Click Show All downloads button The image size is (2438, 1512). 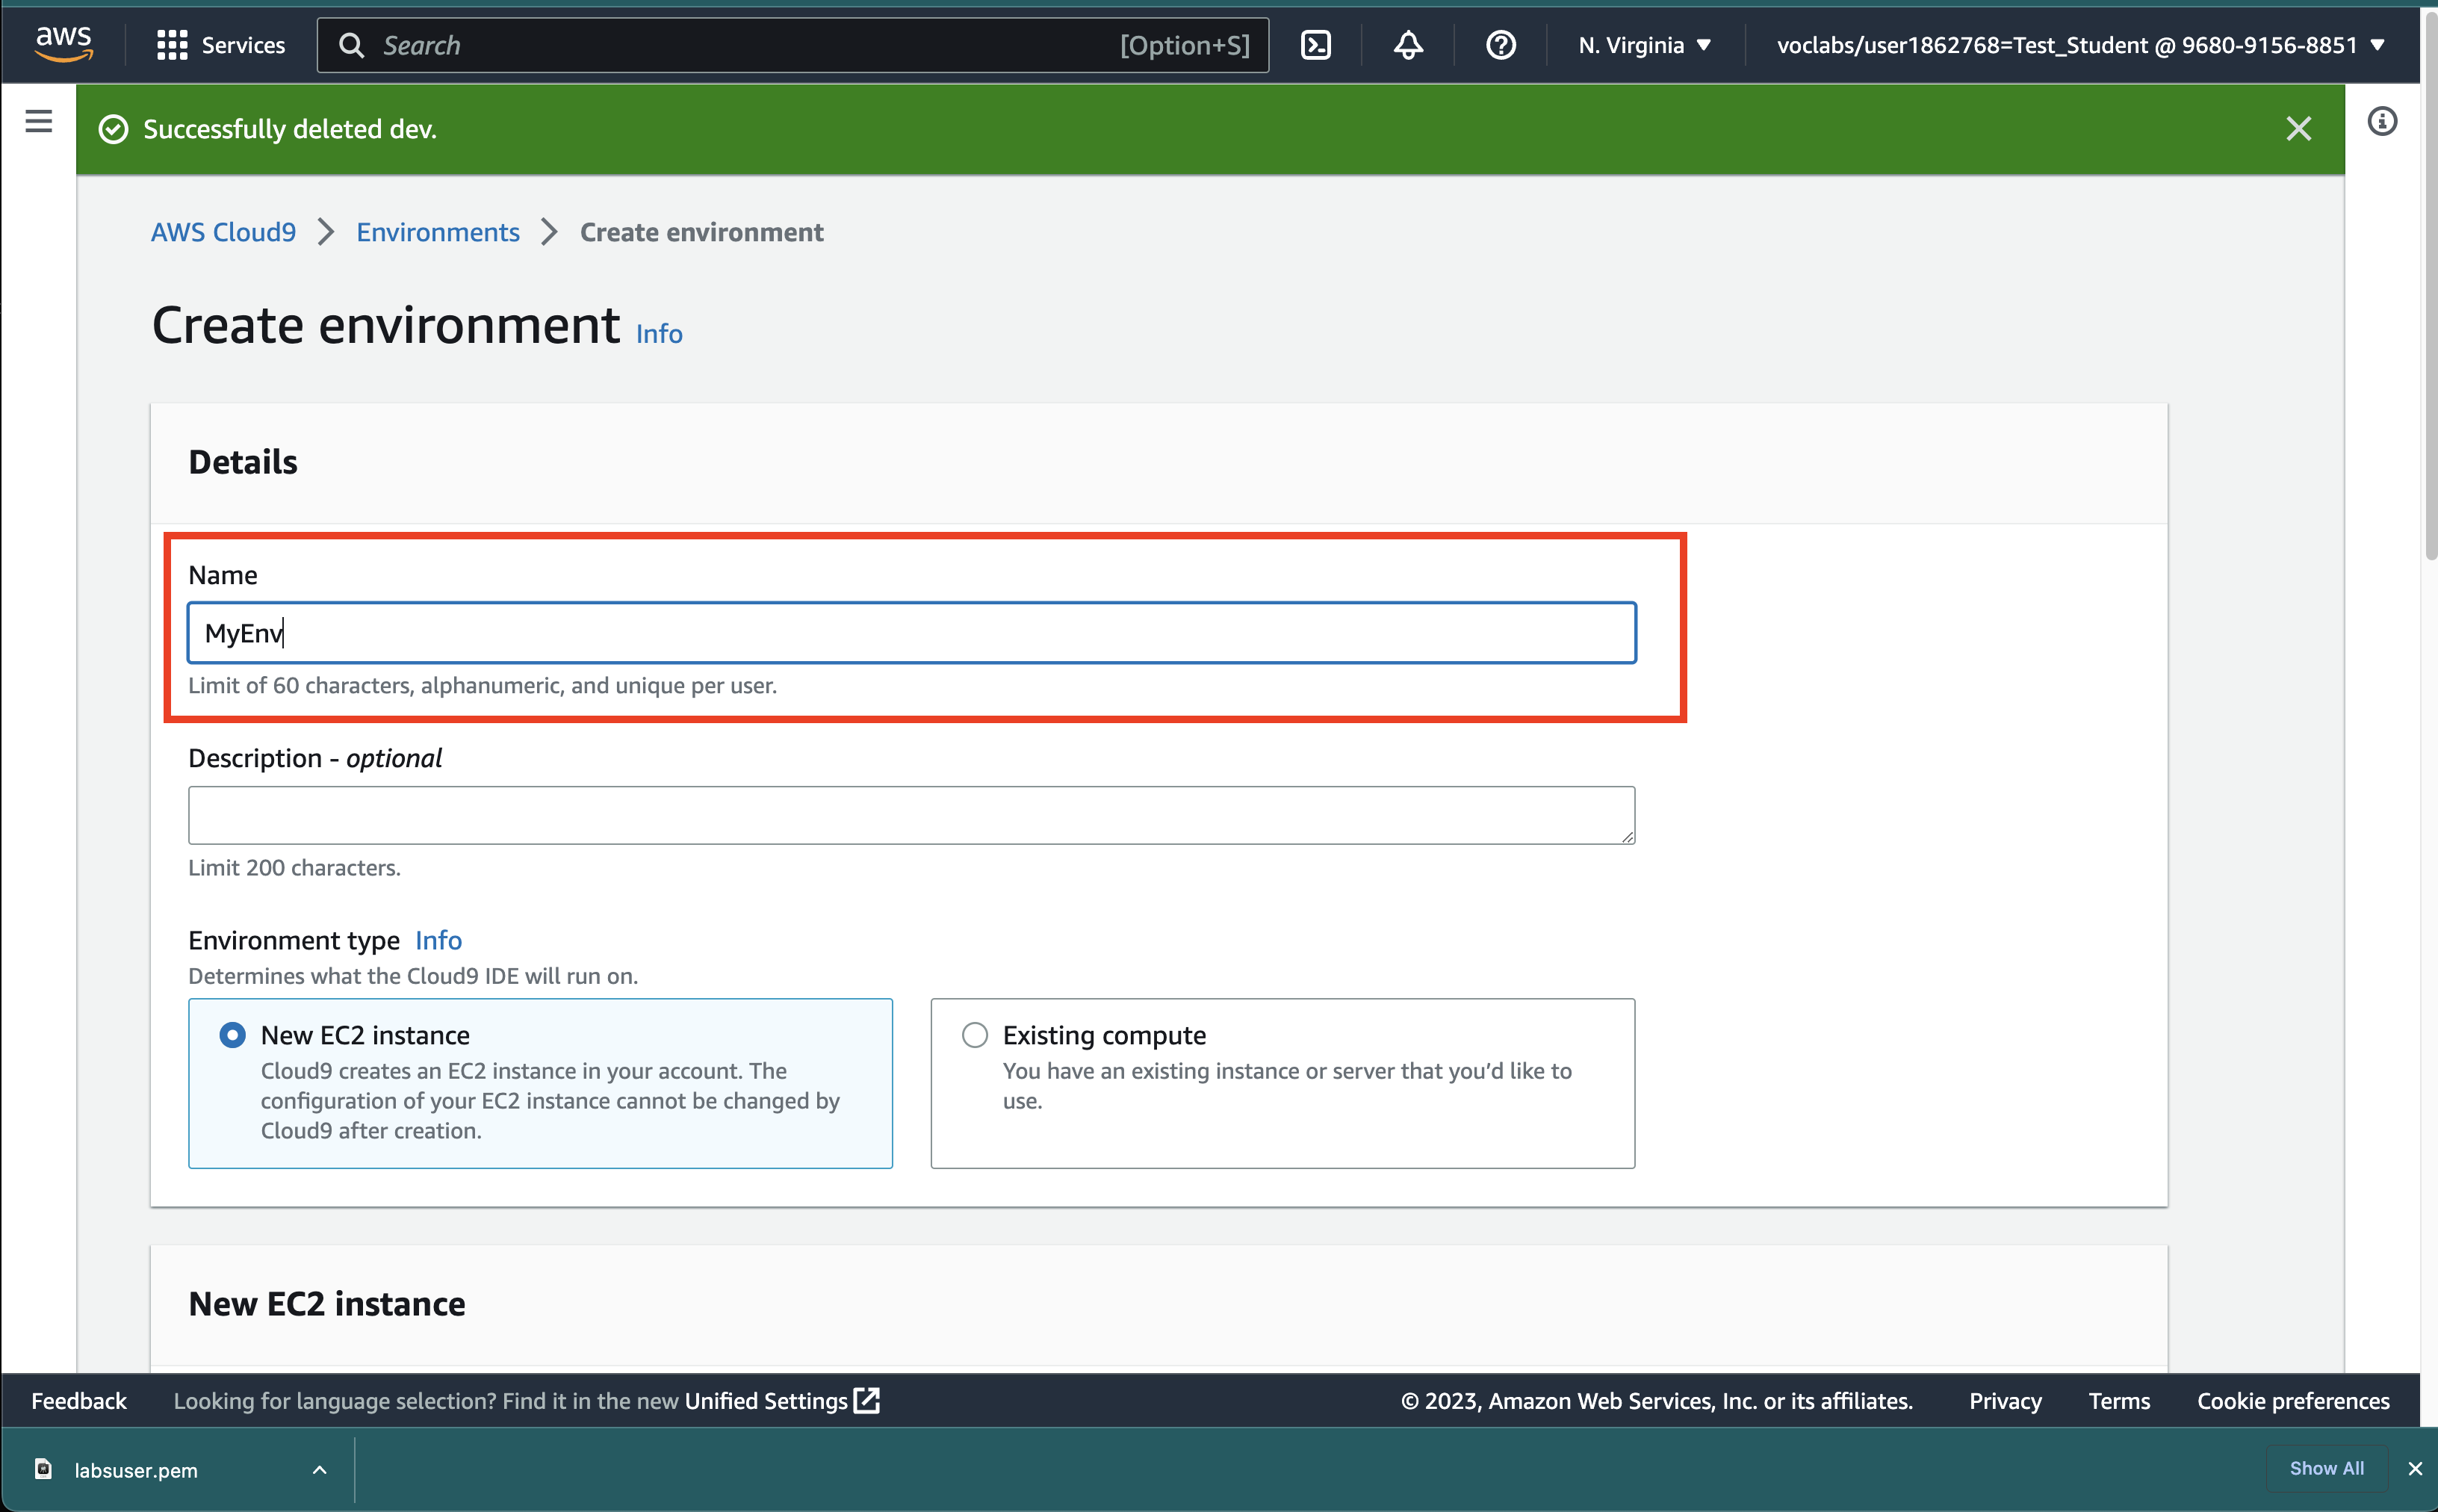(x=2326, y=1468)
